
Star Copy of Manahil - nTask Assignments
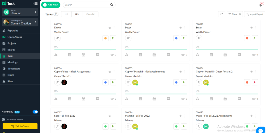tap(181, 72)
